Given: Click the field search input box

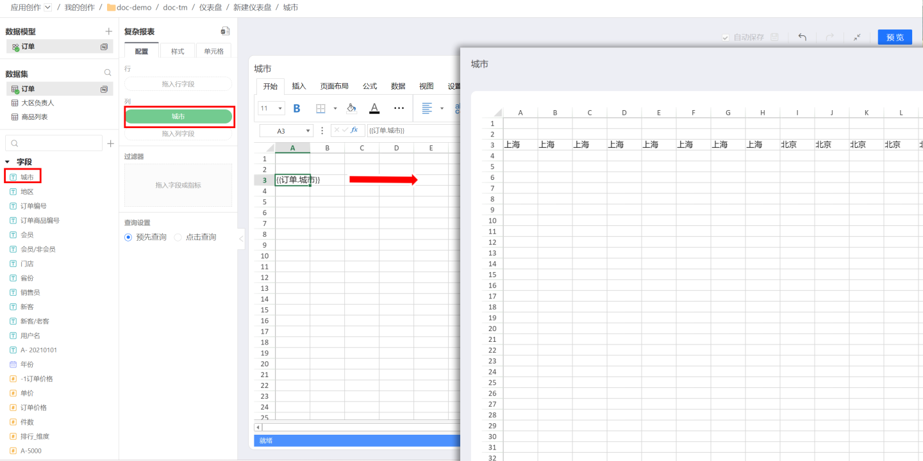Looking at the screenshot, I should pyautogui.click(x=53, y=143).
